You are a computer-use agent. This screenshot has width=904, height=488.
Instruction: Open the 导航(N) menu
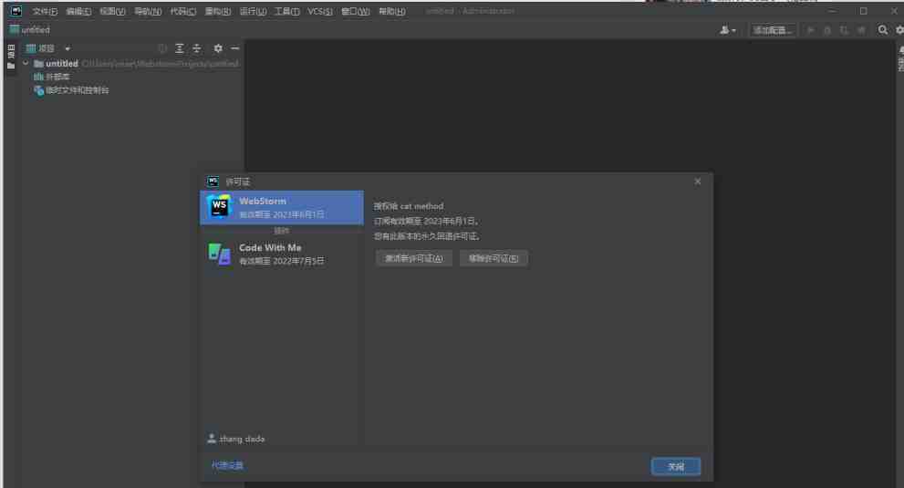click(x=148, y=12)
